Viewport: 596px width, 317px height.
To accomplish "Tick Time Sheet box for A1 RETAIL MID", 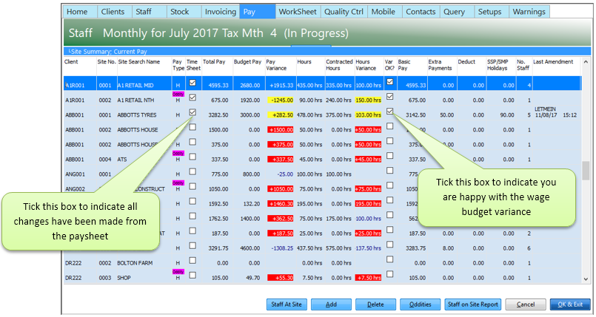I will pos(192,82).
